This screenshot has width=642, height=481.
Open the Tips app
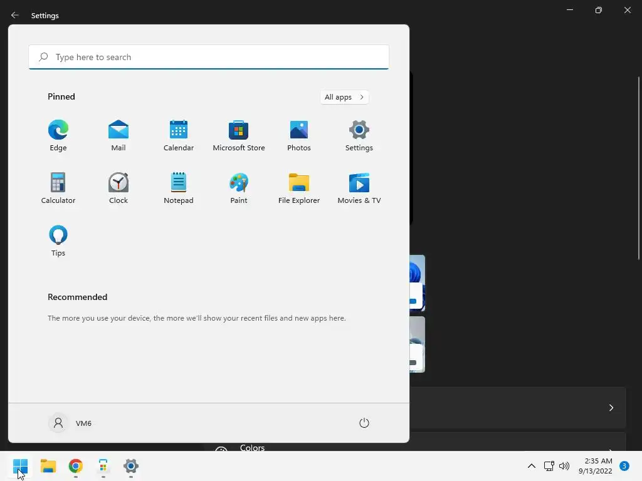point(58,241)
